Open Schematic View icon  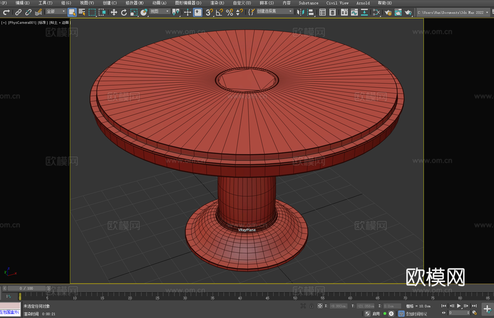376,12
